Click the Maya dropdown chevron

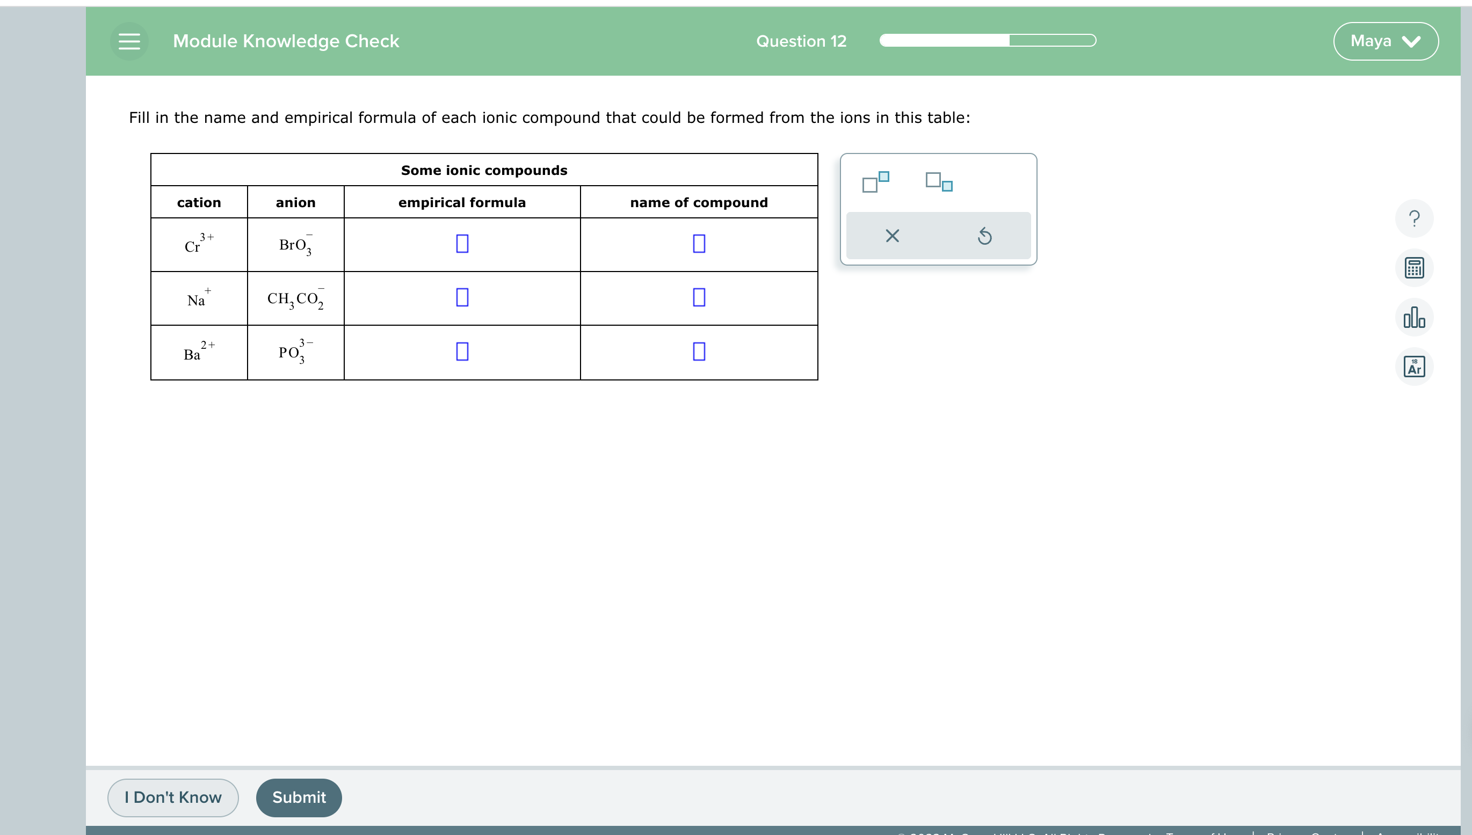(1412, 41)
